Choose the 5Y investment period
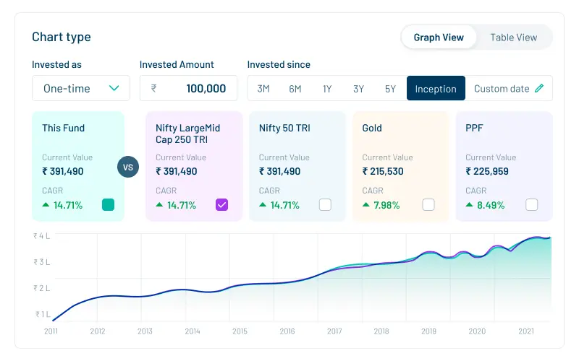Image resolution: width=579 pixels, height=361 pixels. pos(390,89)
